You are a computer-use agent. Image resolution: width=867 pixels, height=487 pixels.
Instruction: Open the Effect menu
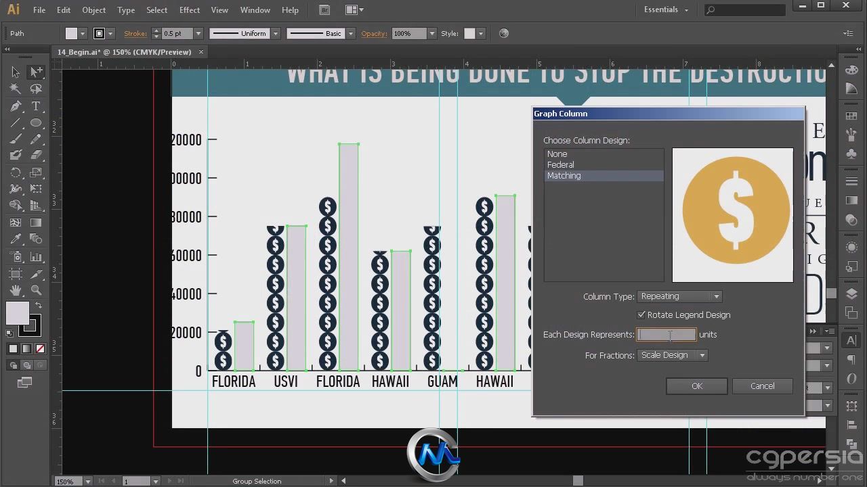point(190,10)
